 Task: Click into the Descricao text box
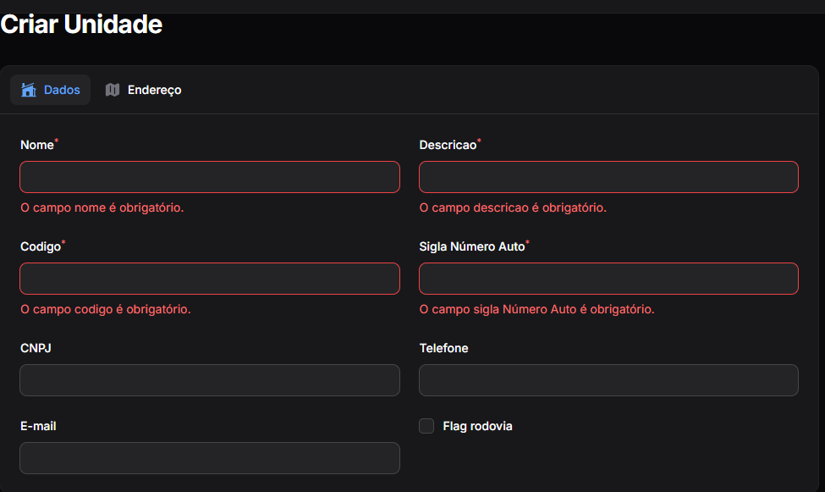608,177
